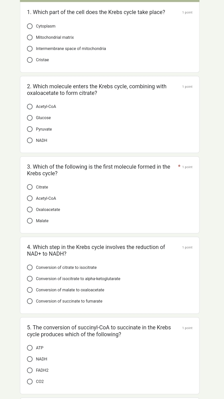
Task: Choose ATP for question 5
Action: pyautogui.click(x=30, y=348)
